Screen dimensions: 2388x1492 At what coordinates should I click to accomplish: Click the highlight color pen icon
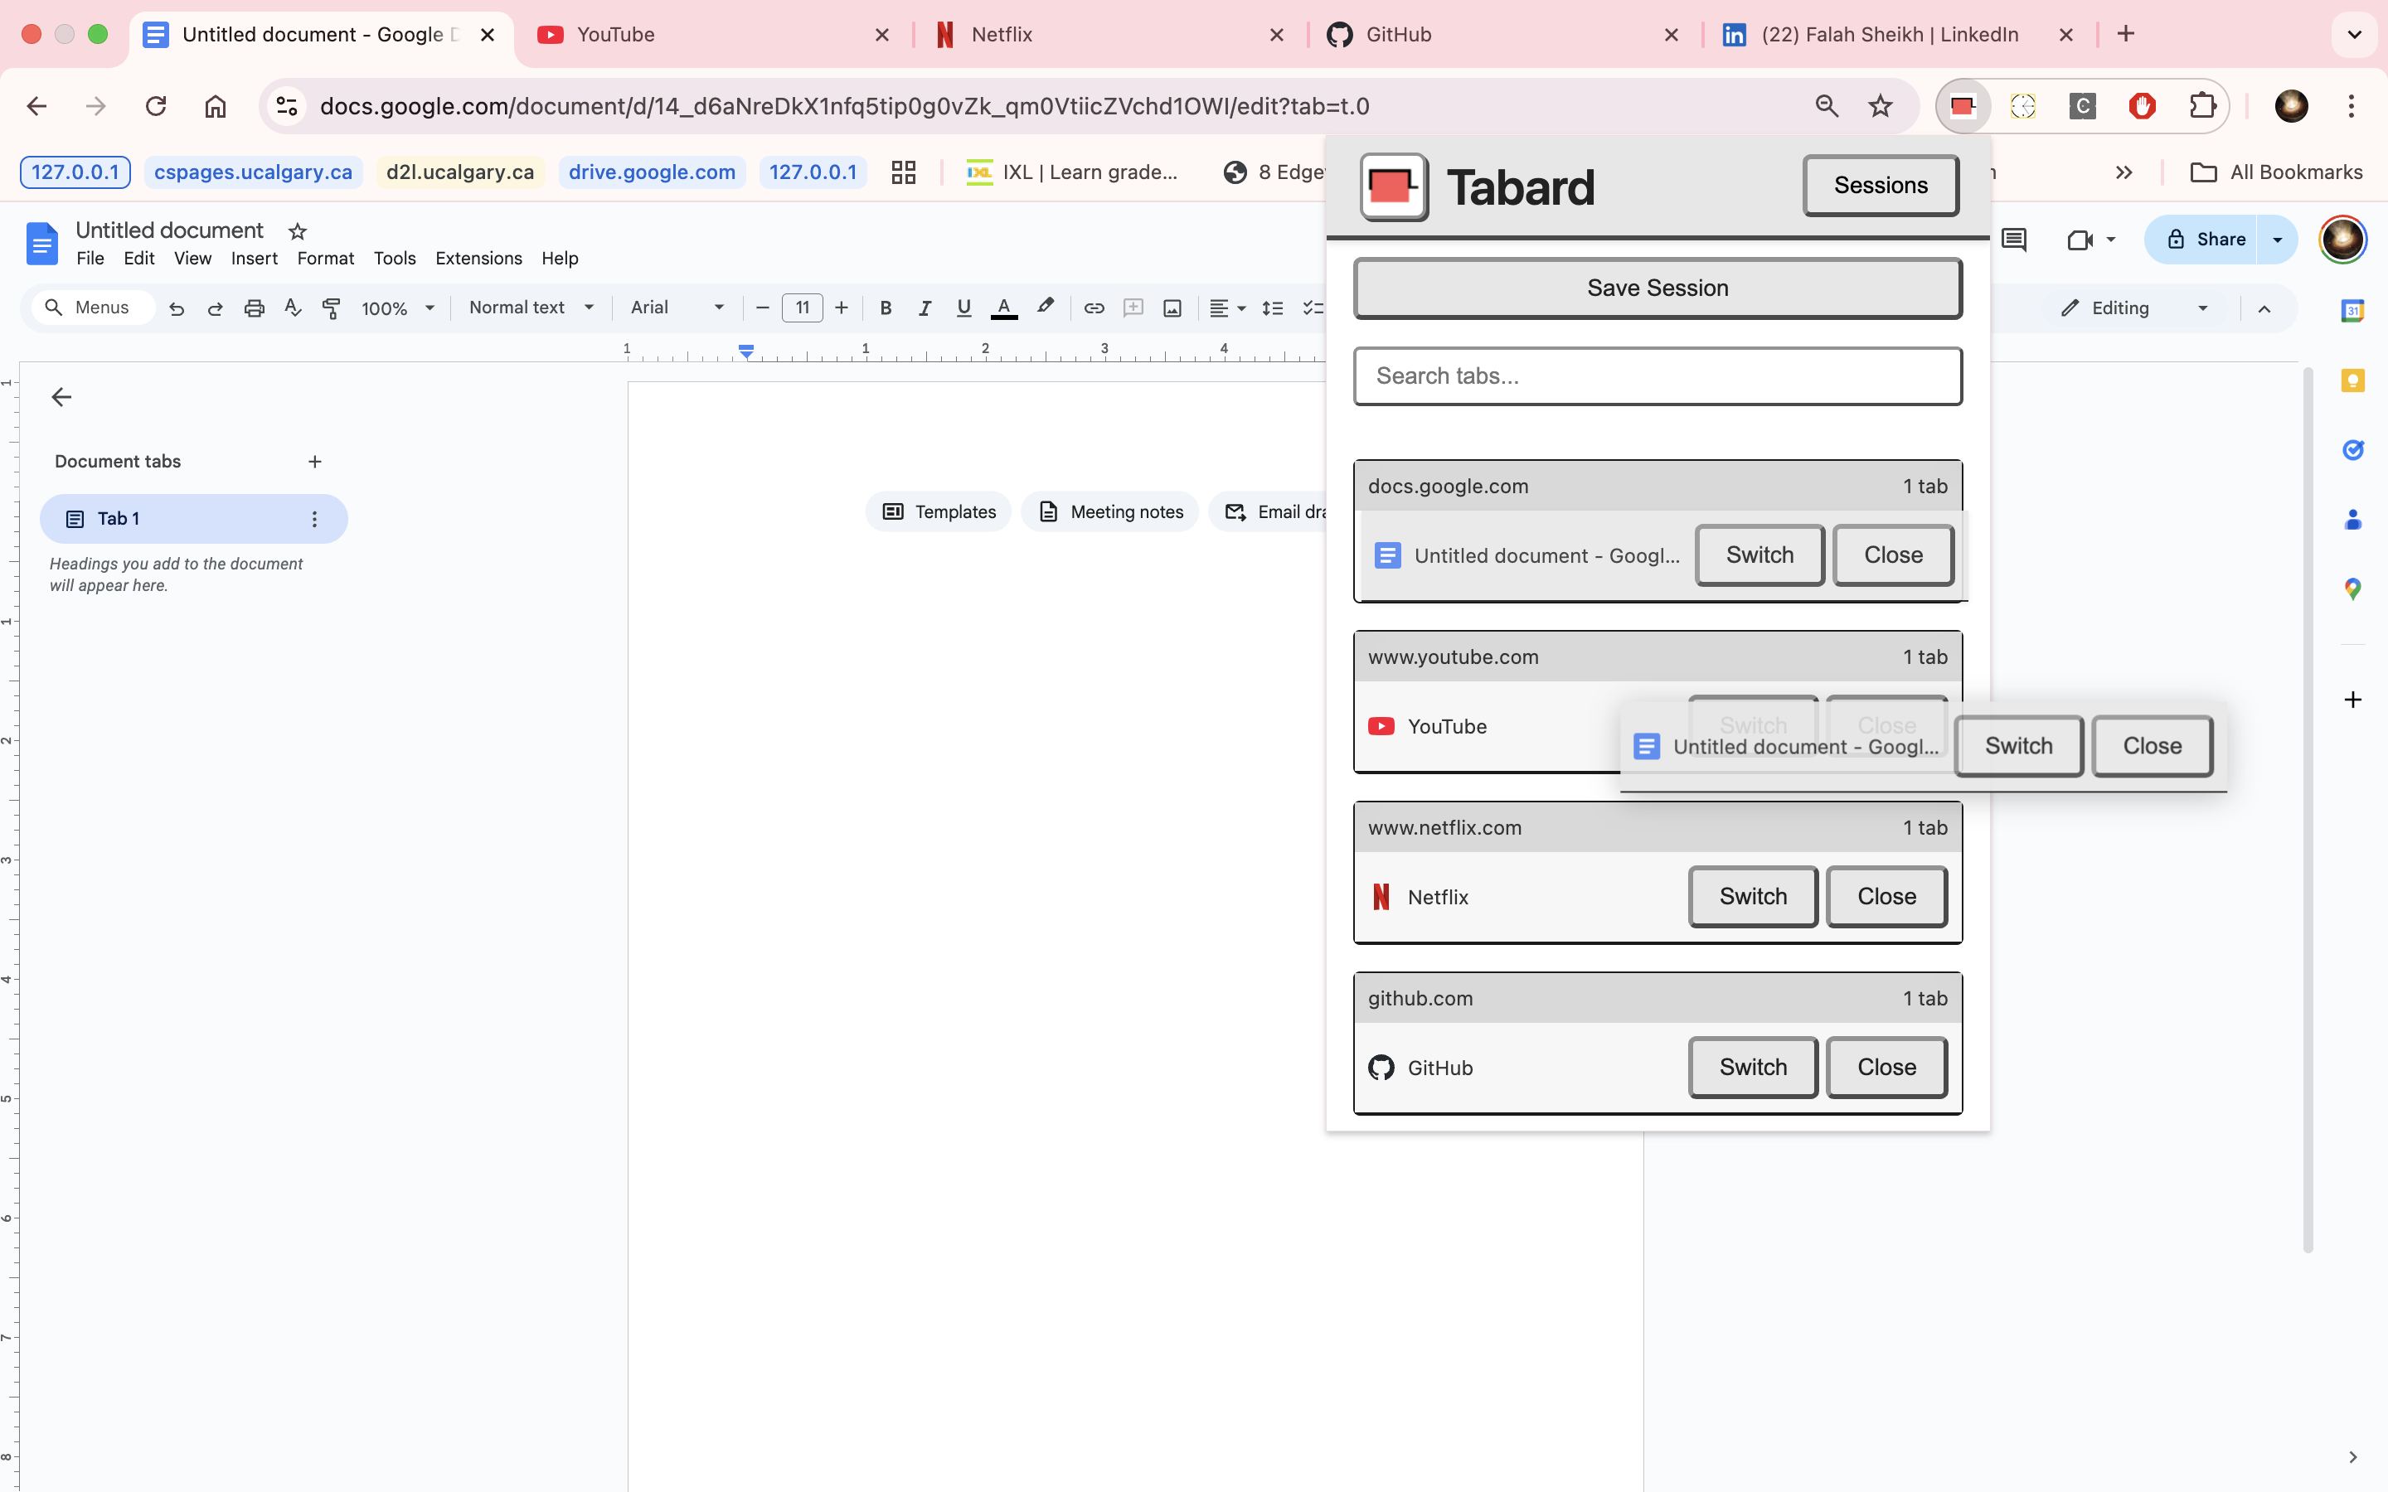point(1045,308)
